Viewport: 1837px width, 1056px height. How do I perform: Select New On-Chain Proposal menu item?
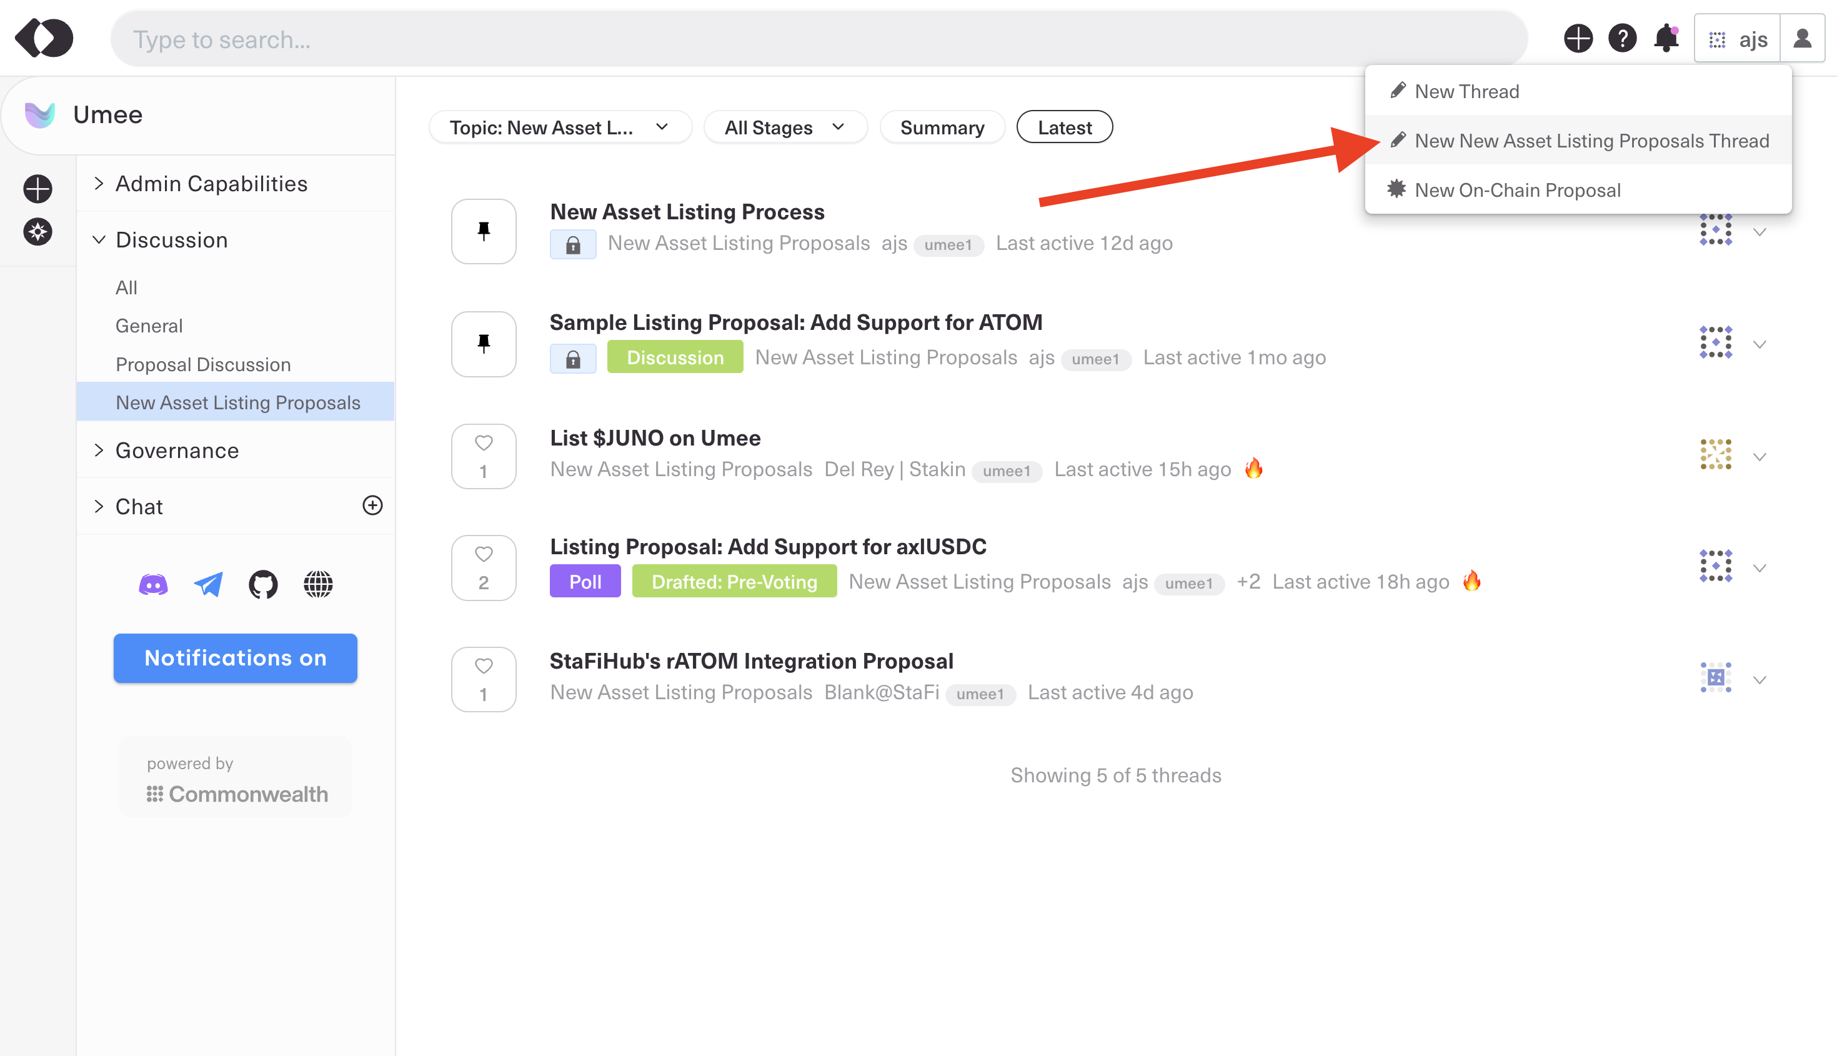click(x=1517, y=190)
